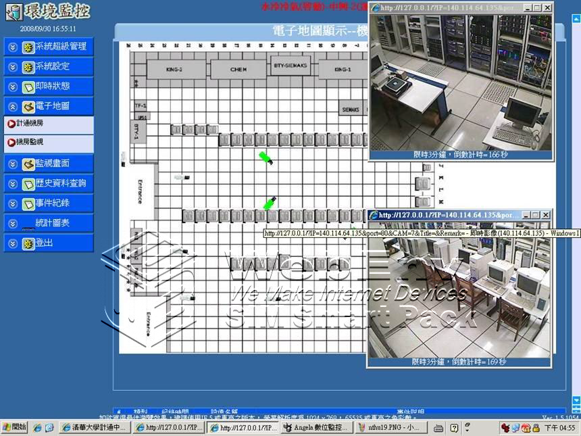Click the 電子地圖 sidebar icon
581x436 pixels.
point(28,107)
